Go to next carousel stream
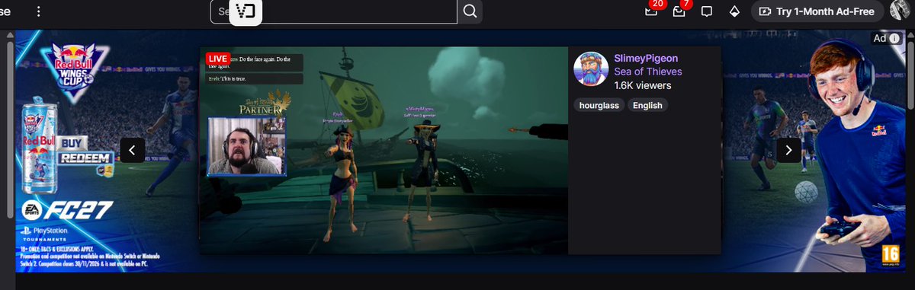The width and height of the screenshot is (915, 290). tap(789, 150)
